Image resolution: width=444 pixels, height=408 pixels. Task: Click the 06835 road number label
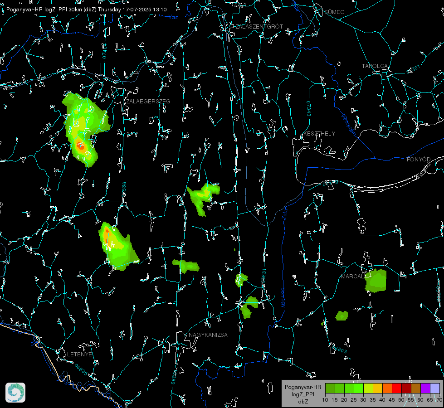(x=81, y=369)
